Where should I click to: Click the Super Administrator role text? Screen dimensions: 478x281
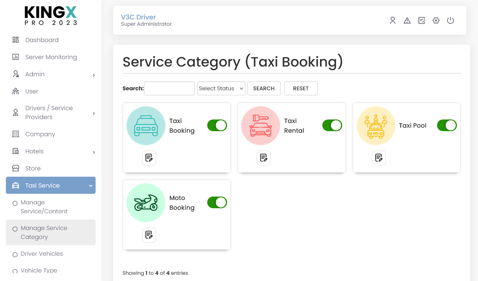pyautogui.click(x=146, y=24)
